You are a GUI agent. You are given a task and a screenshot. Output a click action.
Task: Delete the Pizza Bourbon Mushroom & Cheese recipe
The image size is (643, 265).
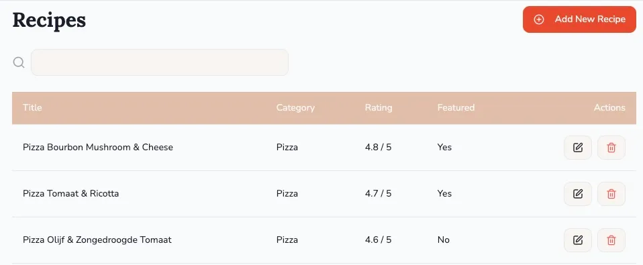(x=611, y=148)
